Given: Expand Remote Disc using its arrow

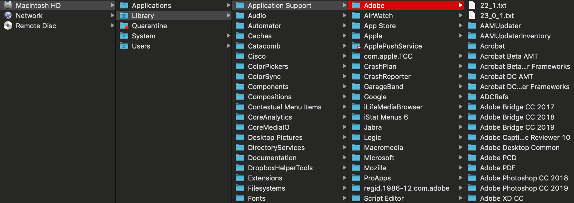Looking at the screenshot, I should click(x=112, y=25).
